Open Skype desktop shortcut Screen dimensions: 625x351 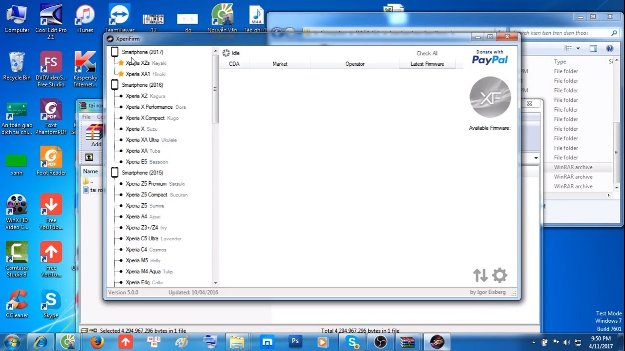[51, 304]
